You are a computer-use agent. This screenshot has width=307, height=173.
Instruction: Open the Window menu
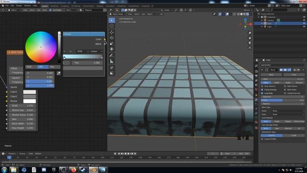click(x=27, y=6)
